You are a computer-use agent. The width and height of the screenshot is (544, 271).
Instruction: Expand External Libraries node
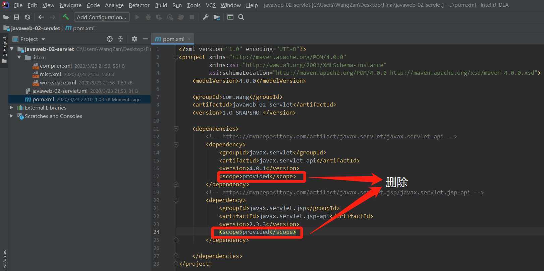pyautogui.click(x=11, y=108)
